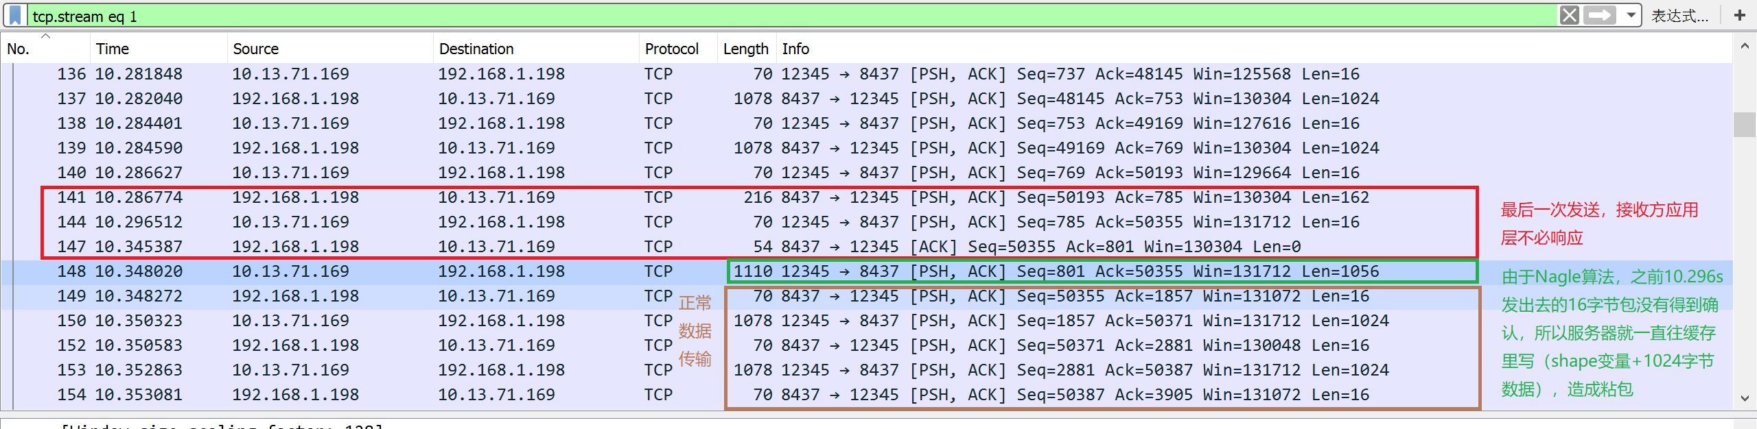The image size is (1757, 429).
Task: Apply the display filter arrow button
Action: click(1600, 15)
